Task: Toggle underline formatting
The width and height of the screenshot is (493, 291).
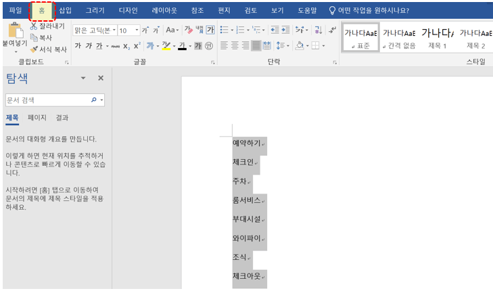Action: point(99,46)
